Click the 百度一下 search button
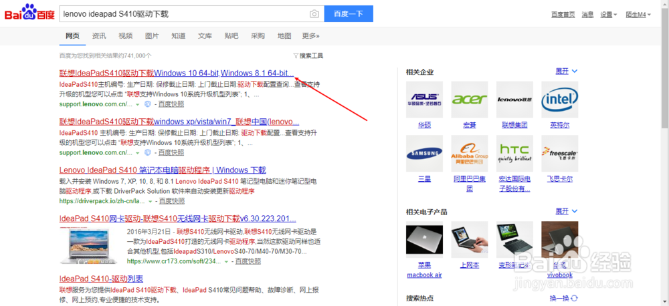Image resolution: width=669 pixels, height=306 pixels. point(349,13)
